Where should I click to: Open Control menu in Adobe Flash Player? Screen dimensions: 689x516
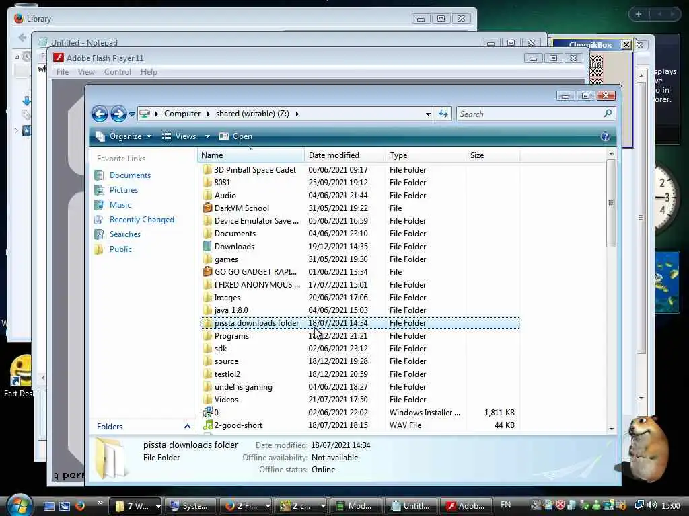tap(117, 71)
